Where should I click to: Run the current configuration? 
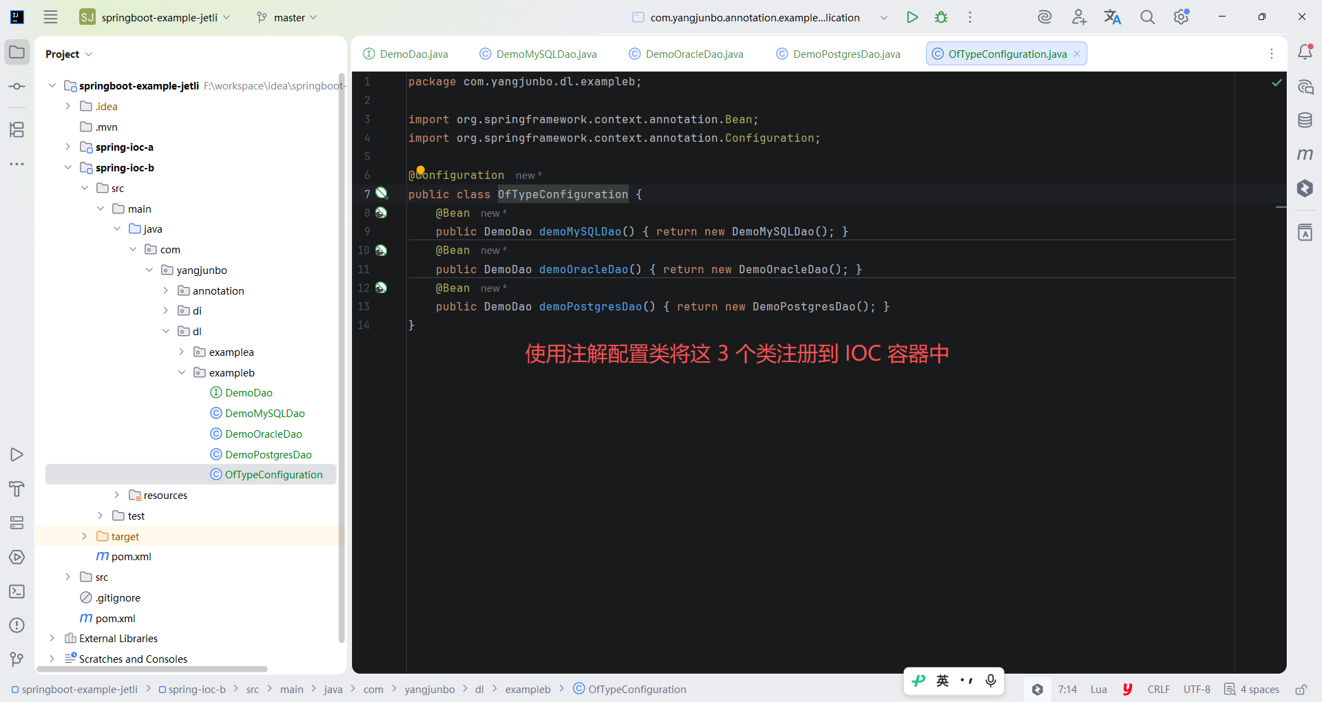point(912,17)
